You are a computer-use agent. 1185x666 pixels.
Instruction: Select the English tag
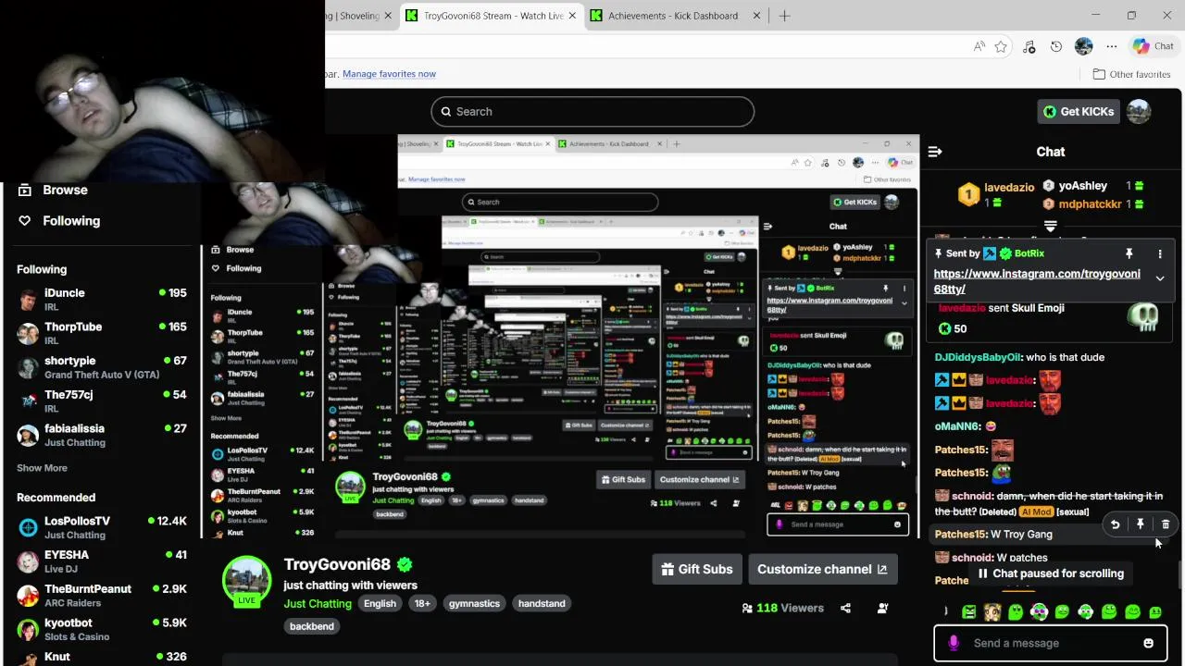(x=380, y=603)
